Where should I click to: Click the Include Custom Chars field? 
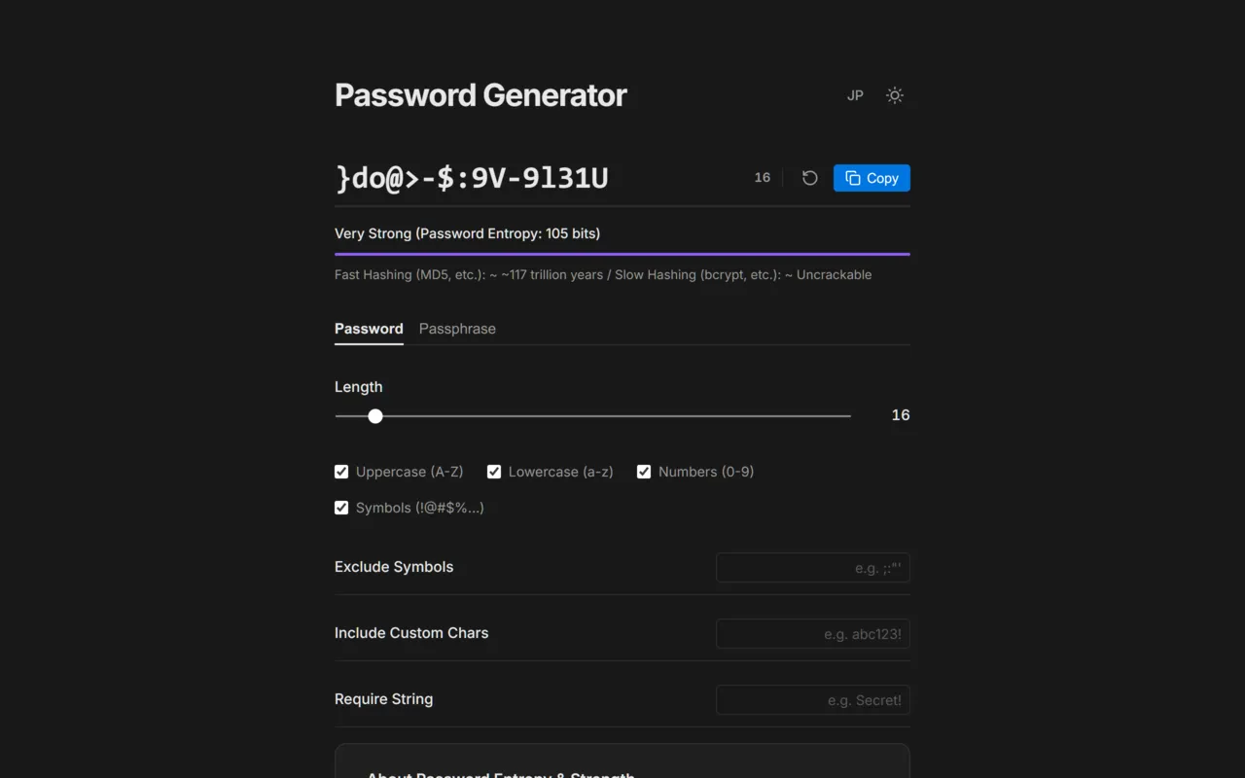(813, 634)
